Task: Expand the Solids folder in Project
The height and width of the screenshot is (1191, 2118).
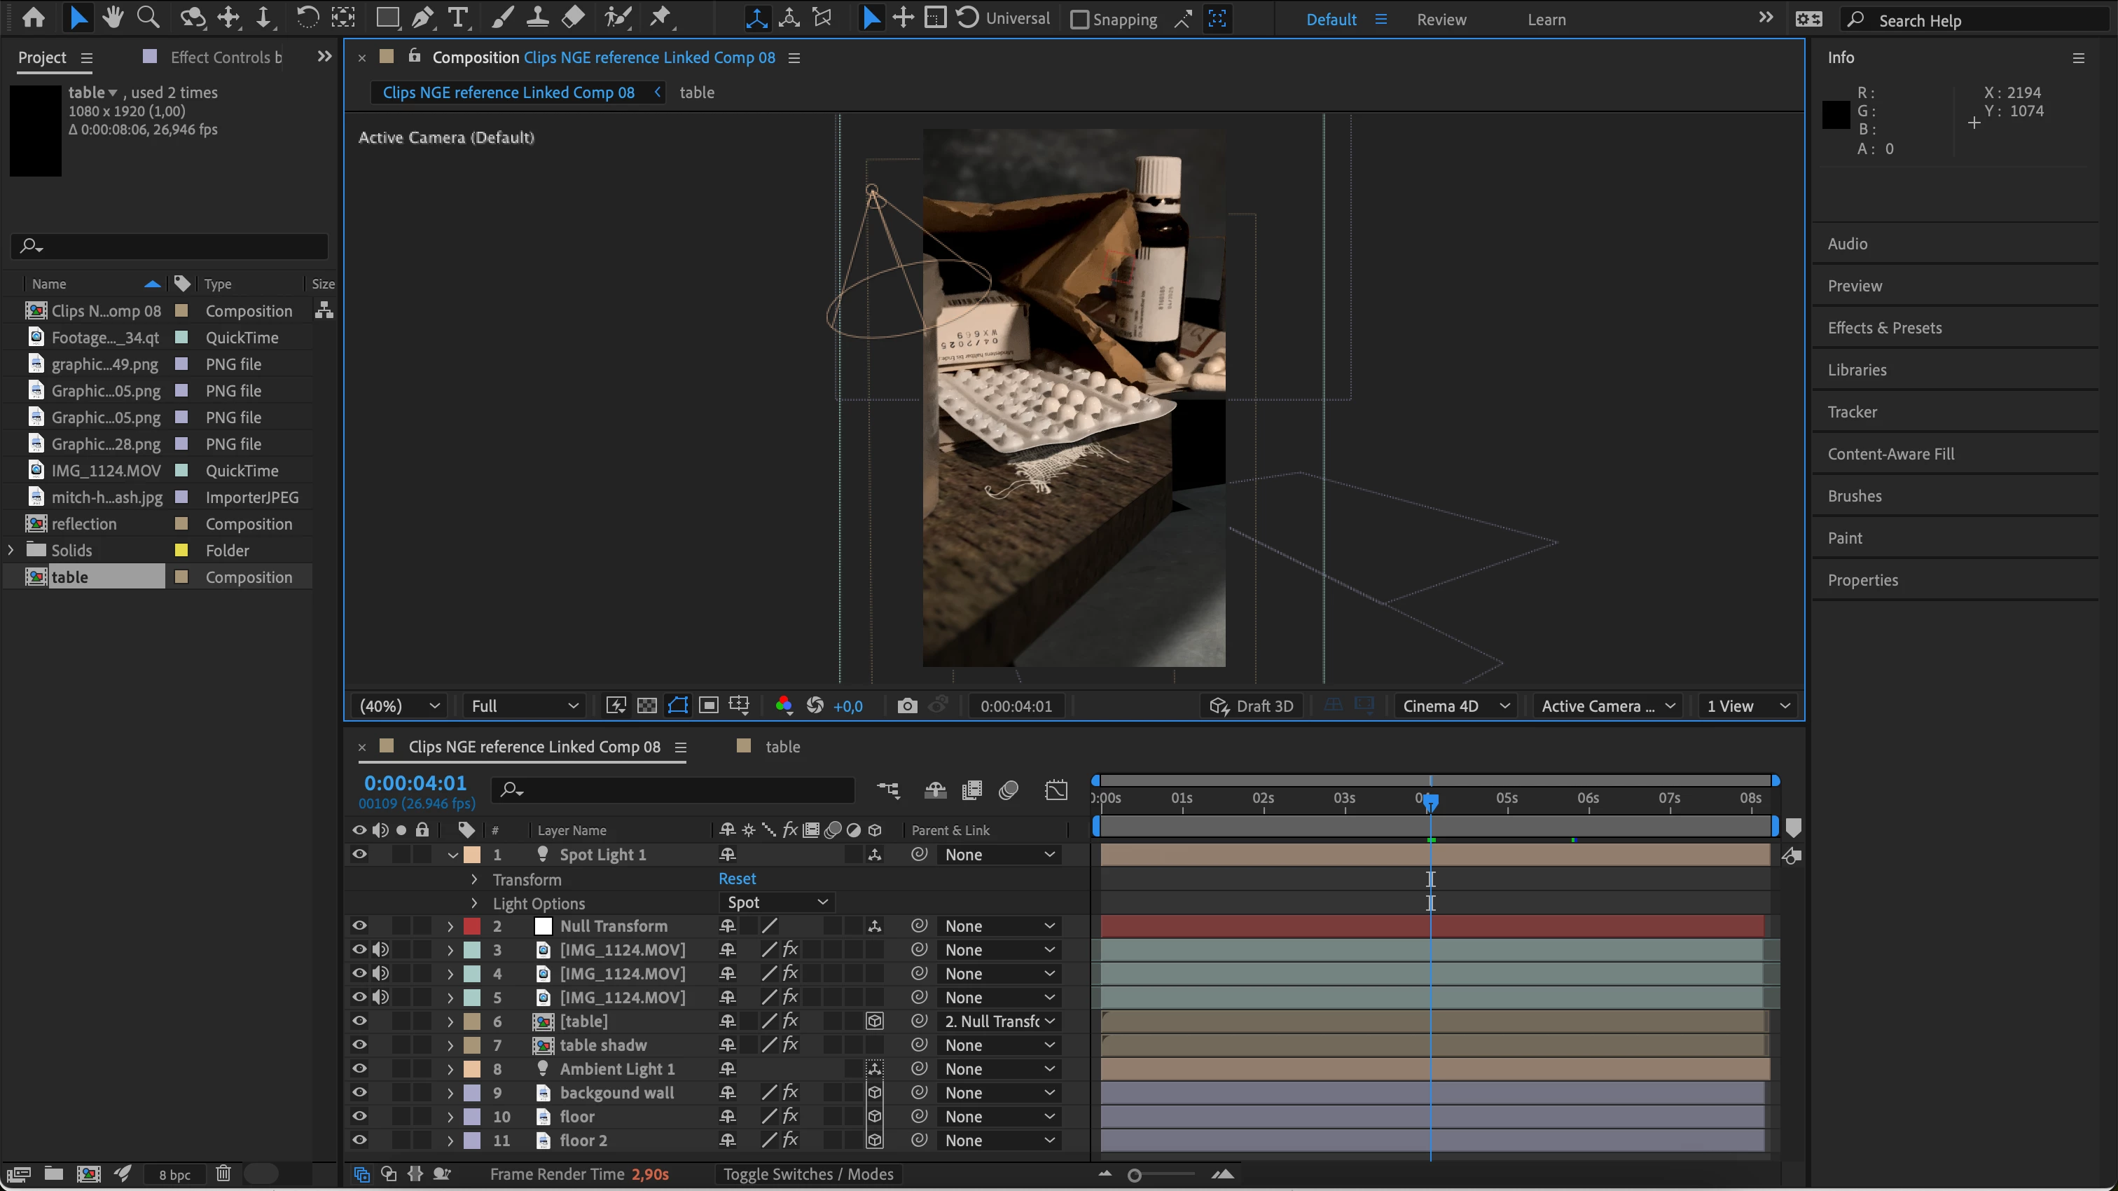Action: pos(11,550)
